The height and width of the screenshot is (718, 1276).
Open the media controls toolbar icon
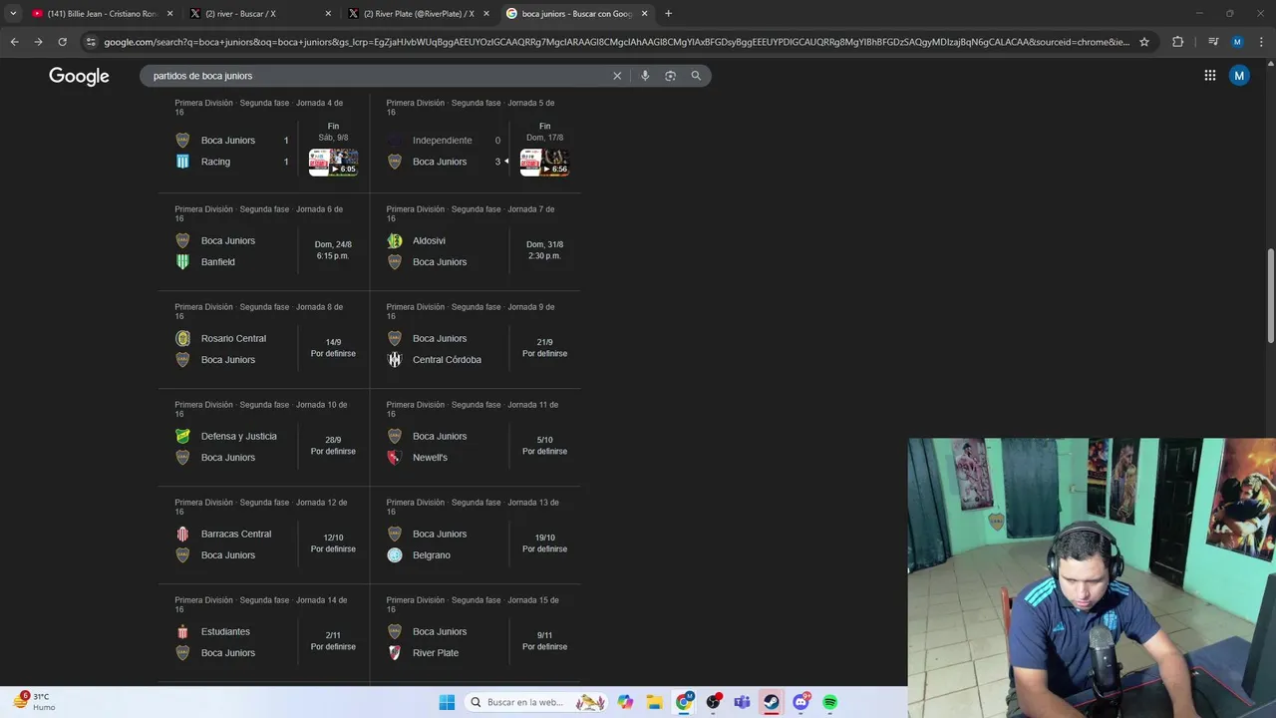pyautogui.click(x=1213, y=42)
